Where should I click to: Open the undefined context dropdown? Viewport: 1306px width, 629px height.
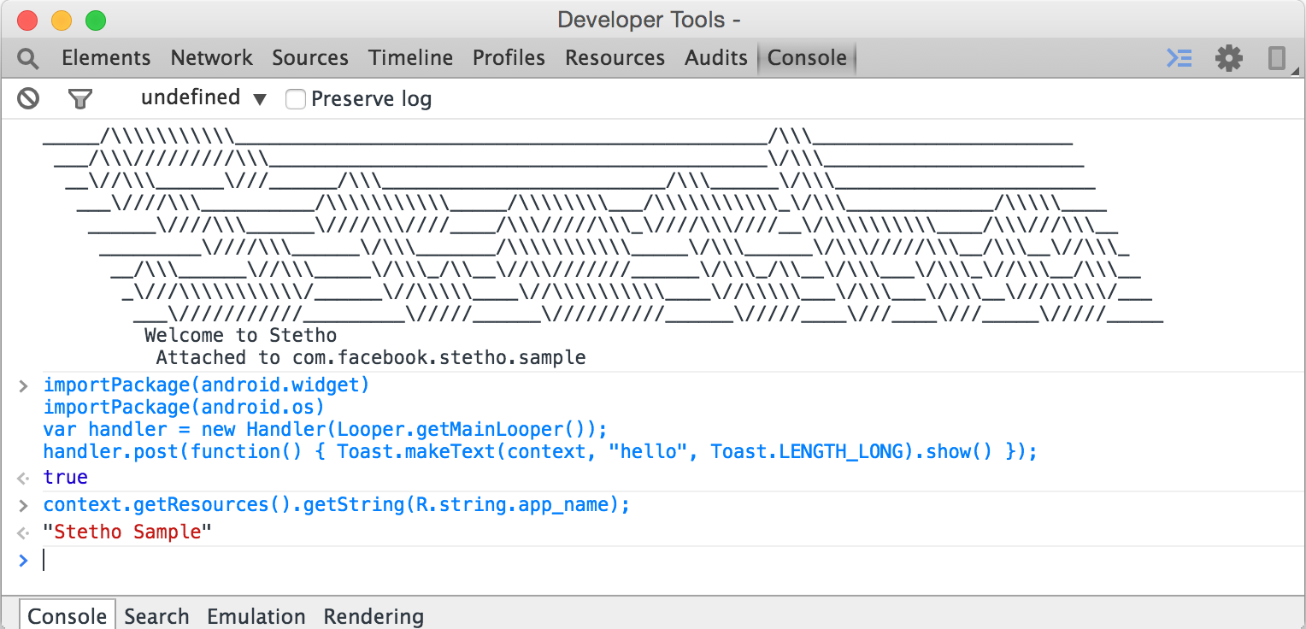click(x=203, y=98)
